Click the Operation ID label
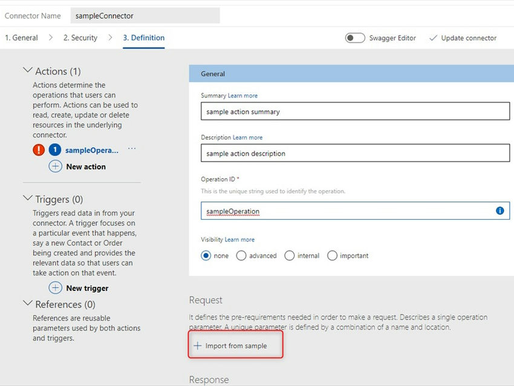The height and width of the screenshot is (386, 514). [x=218, y=179]
